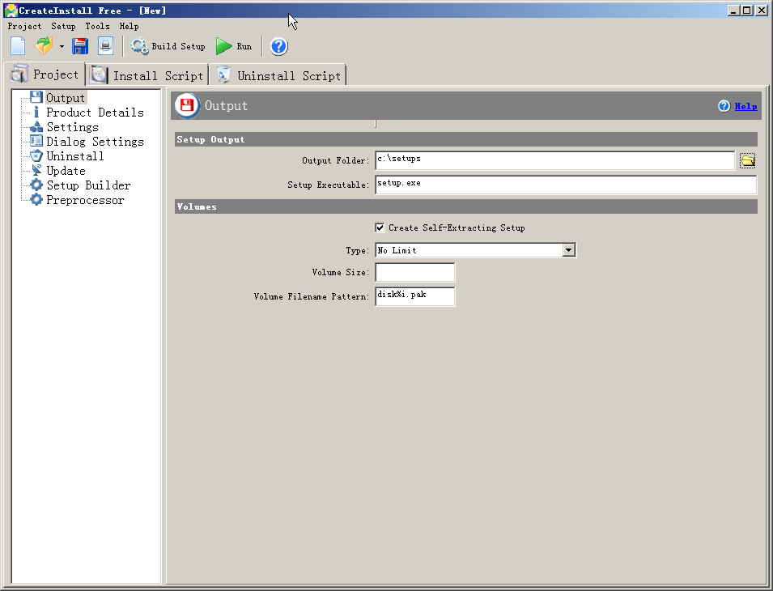773x591 pixels.
Task: Click the Uninstall shield tree icon
Action: click(36, 155)
